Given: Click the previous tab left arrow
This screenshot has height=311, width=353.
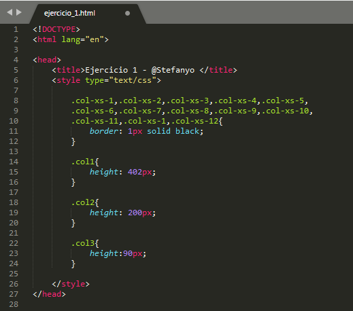Looking at the screenshot, I should 10,12.
